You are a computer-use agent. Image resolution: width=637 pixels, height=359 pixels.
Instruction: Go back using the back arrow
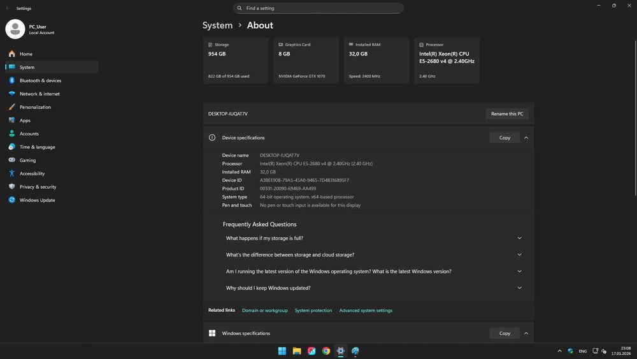pos(8,8)
